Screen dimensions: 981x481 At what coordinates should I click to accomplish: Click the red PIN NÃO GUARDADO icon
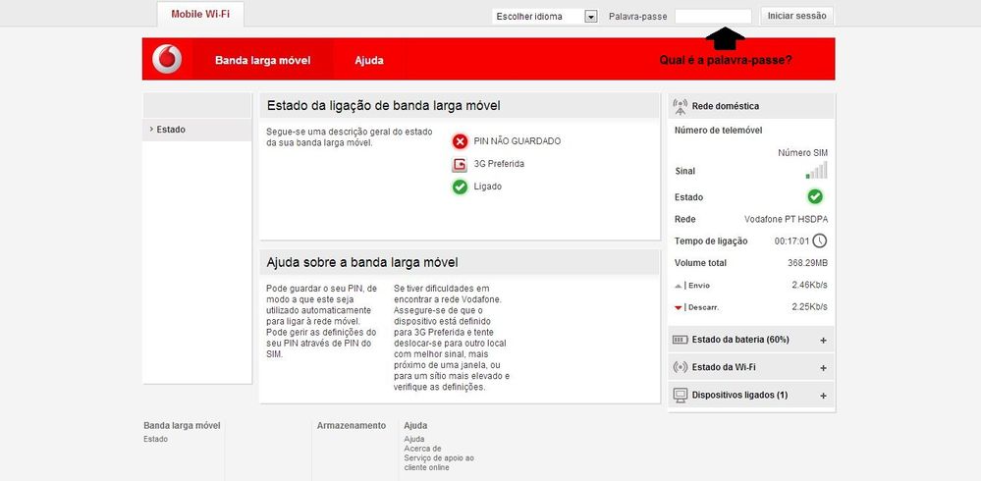click(460, 141)
